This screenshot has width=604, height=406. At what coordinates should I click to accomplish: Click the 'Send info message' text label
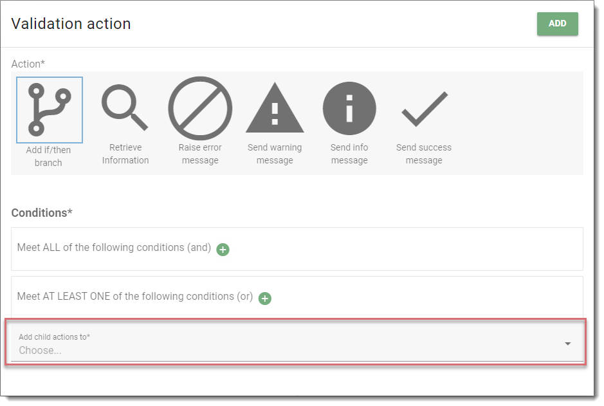tap(349, 154)
